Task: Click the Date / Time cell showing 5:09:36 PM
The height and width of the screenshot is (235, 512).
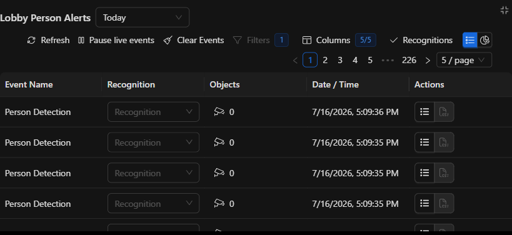Action: click(355, 112)
